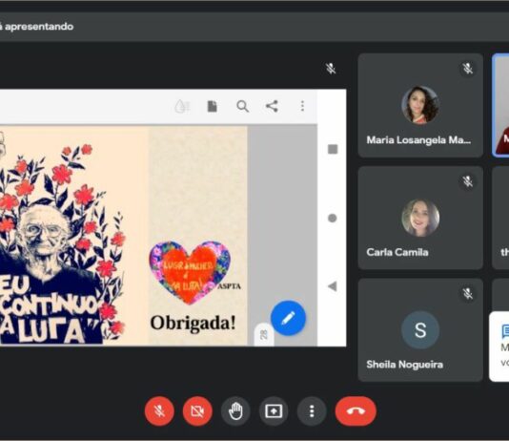Raise hand in the meeting
This screenshot has width=509, height=441.
[235, 411]
